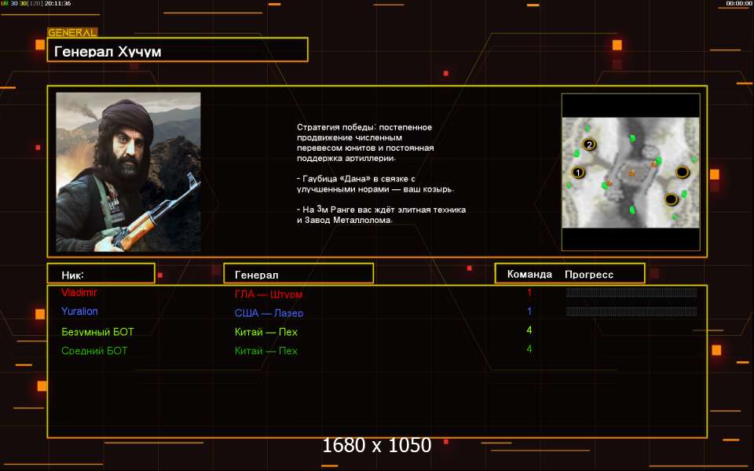Click the 'На 3м Ранге' tip line

pyautogui.click(x=382, y=215)
